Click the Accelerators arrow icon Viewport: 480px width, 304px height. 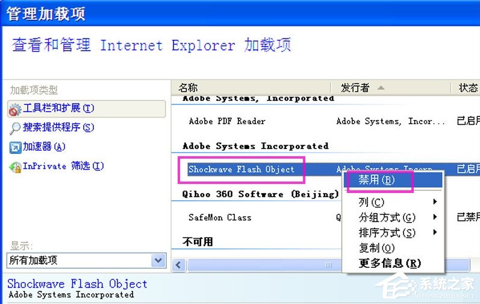pyautogui.click(x=15, y=147)
